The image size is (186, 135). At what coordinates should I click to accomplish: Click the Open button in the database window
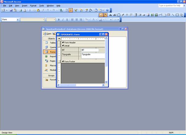tap(47, 34)
